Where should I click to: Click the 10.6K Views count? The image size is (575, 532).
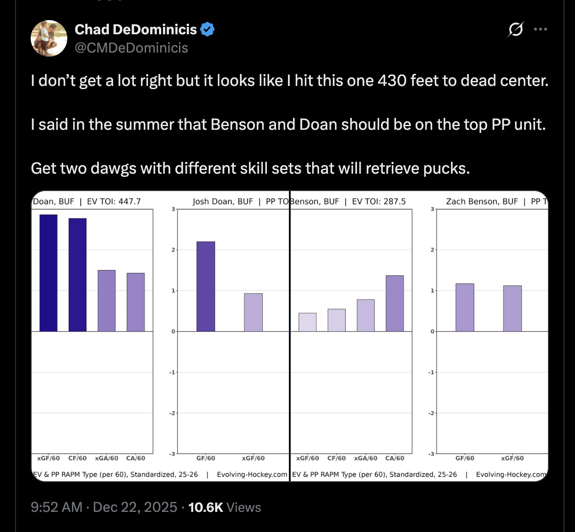coord(224,507)
